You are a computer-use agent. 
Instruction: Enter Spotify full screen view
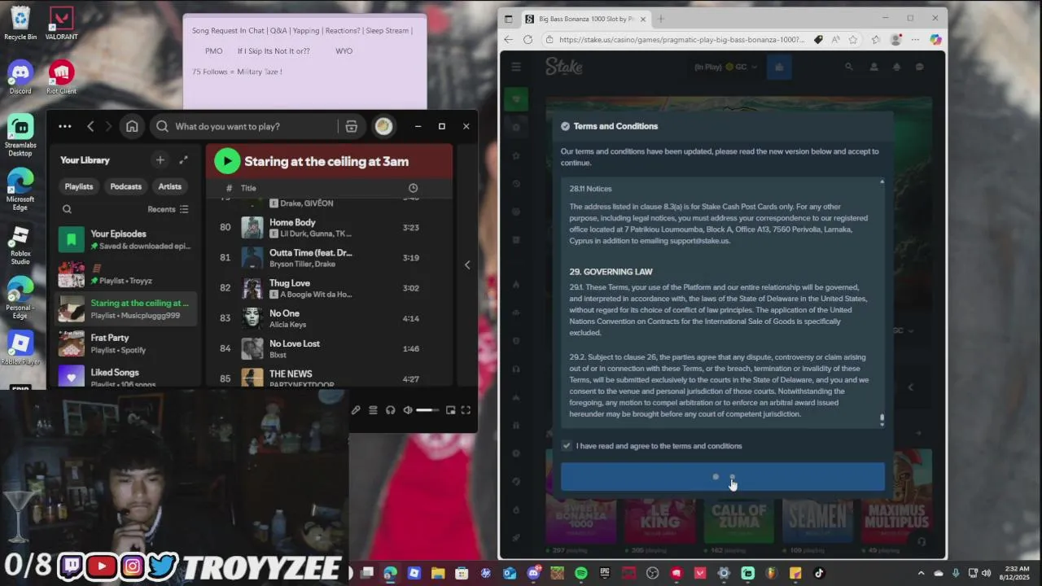coord(466,410)
